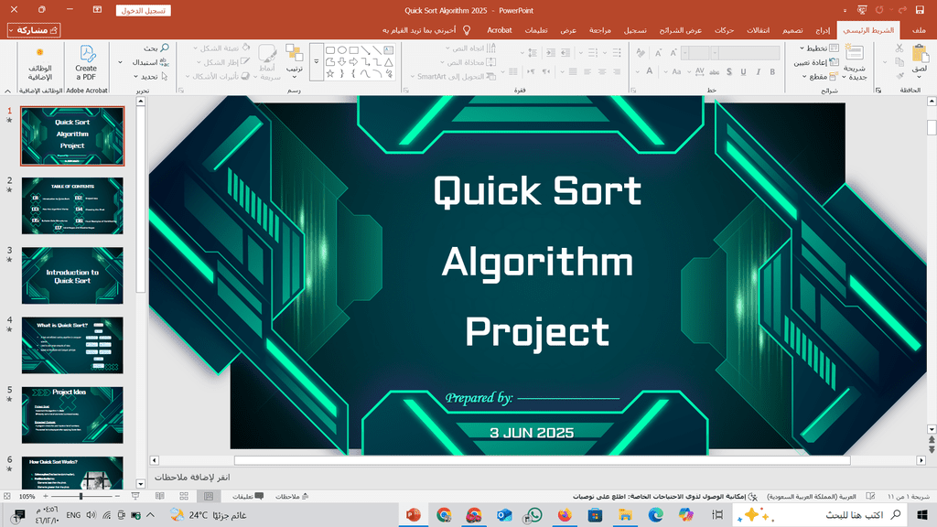
Task: Click the zoom slider in status bar
Action: click(81, 496)
